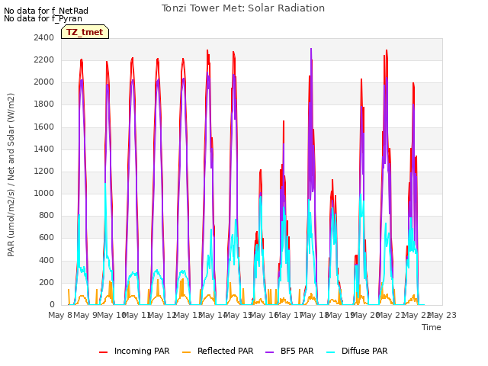
Task: Click the y-axis tick value 2200
Action: click(x=44, y=59)
